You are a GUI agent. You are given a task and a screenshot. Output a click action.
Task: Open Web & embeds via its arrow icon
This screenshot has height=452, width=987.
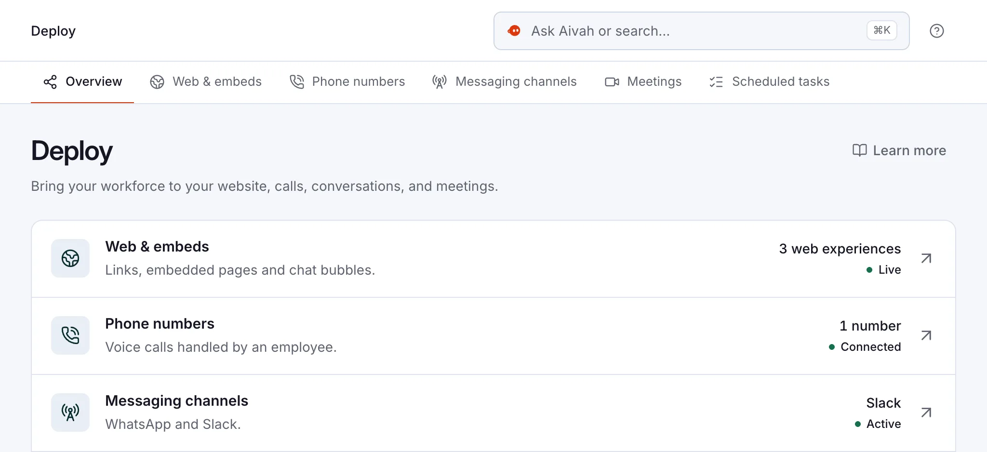926,258
